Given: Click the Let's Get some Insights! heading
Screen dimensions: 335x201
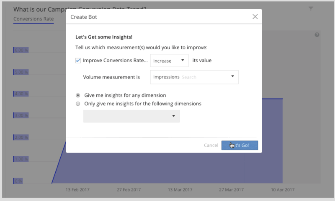Looking at the screenshot, I should [104, 37].
